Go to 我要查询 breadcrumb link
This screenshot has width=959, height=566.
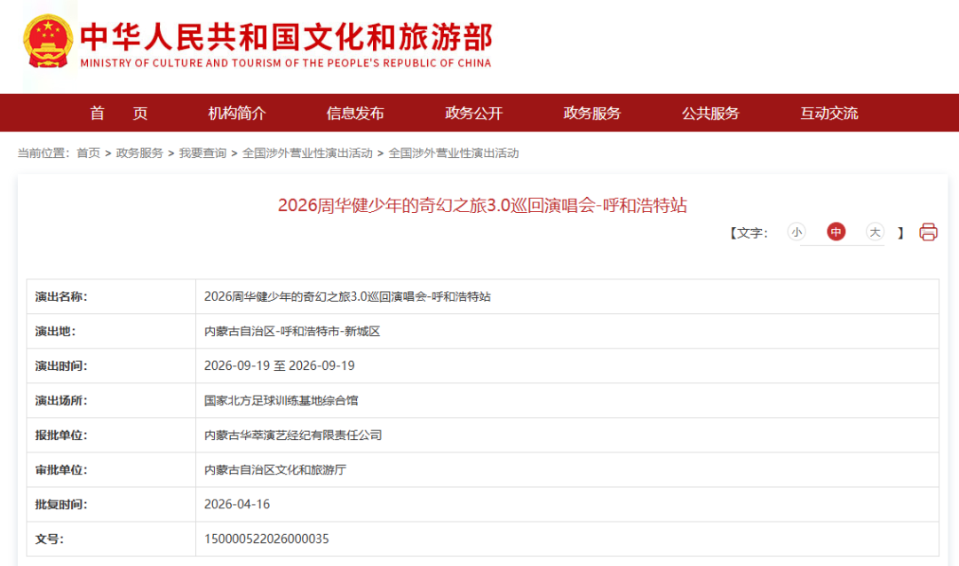click(x=202, y=153)
